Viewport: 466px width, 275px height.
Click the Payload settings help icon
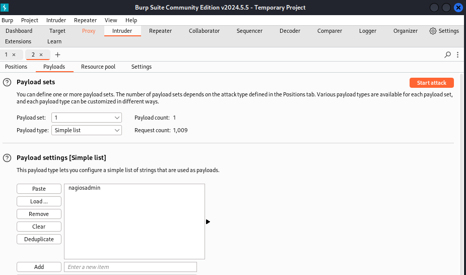click(x=7, y=158)
